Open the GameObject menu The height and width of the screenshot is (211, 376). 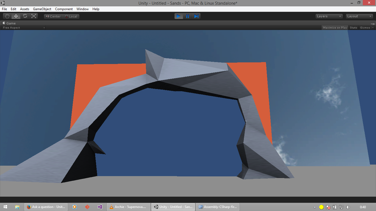42,9
